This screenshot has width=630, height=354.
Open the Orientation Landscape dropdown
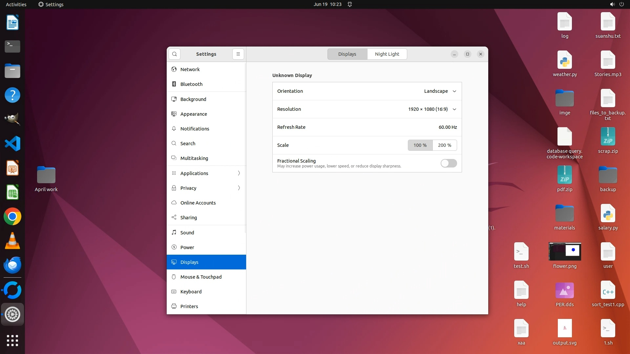click(440, 91)
